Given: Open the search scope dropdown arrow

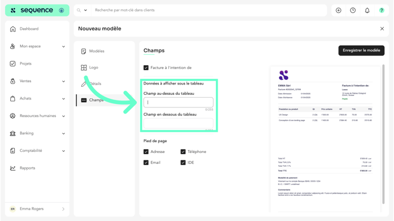Looking at the screenshot, I should 85,10.
